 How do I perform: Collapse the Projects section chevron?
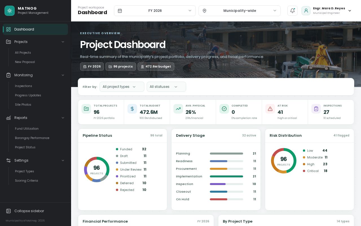(63, 42)
